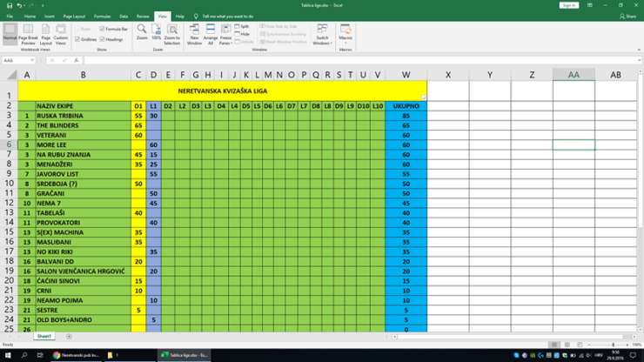Viewport: 644px width, 362px height.
Task: Open the Switch Windows dropdown
Action: pos(322,35)
